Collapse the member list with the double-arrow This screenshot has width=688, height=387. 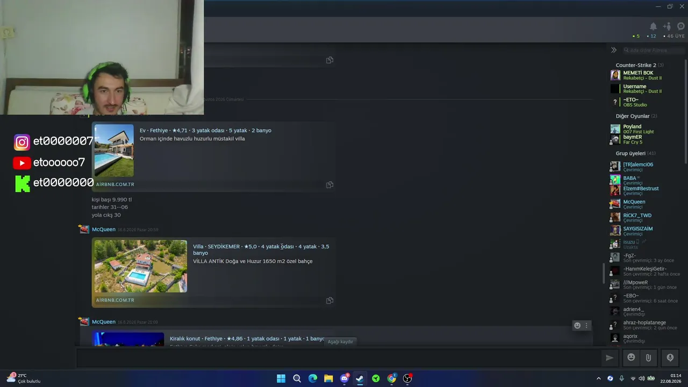[x=614, y=50]
